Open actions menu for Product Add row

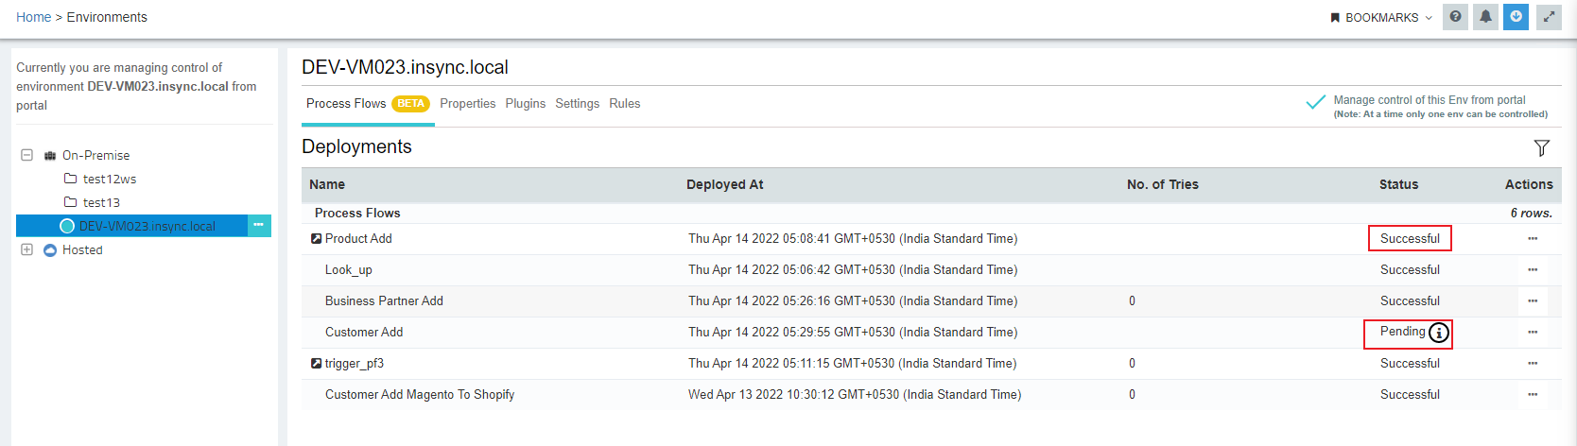(x=1532, y=239)
